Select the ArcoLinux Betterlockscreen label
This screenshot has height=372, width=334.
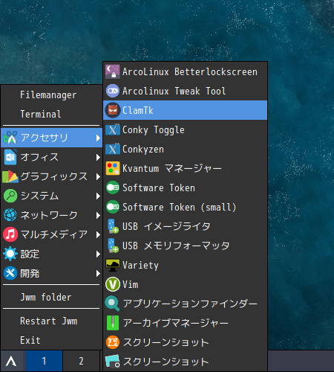[190, 72]
